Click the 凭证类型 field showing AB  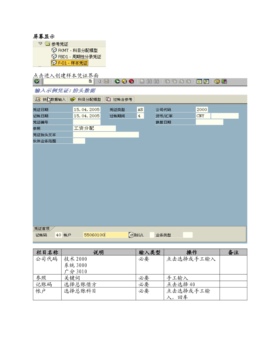[x=141, y=110]
